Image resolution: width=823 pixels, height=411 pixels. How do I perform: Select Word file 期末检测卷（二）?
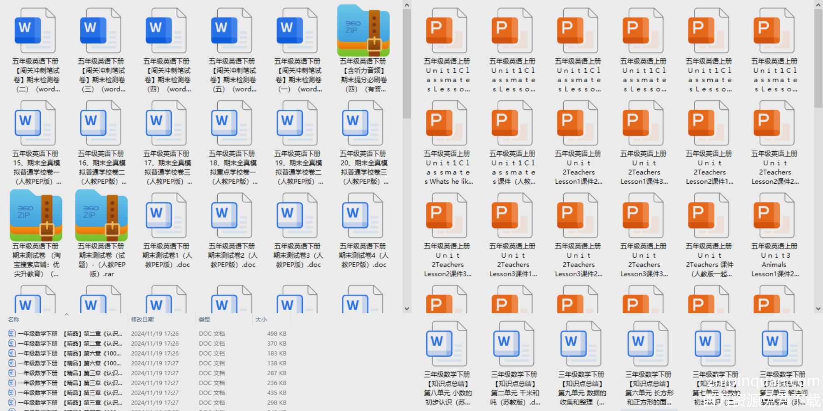[36, 31]
